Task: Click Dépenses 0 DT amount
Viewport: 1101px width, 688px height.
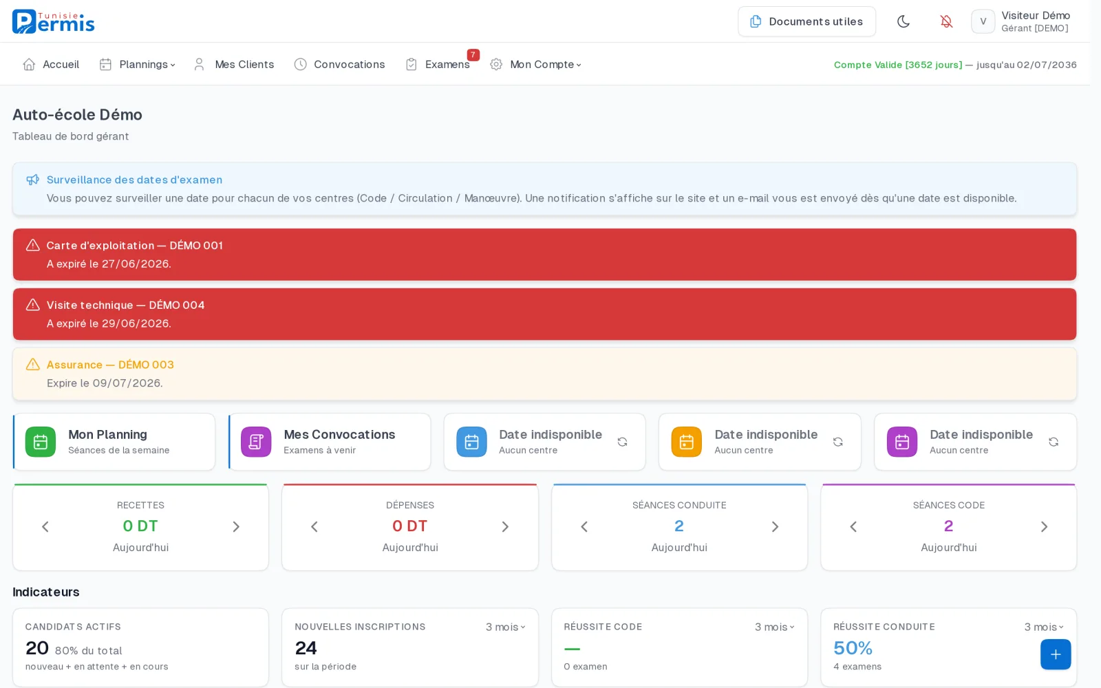Action: [410, 526]
